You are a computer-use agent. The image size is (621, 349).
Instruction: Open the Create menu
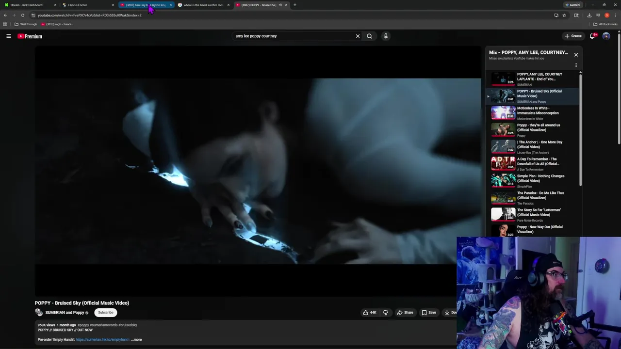click(x=573, y=36)
